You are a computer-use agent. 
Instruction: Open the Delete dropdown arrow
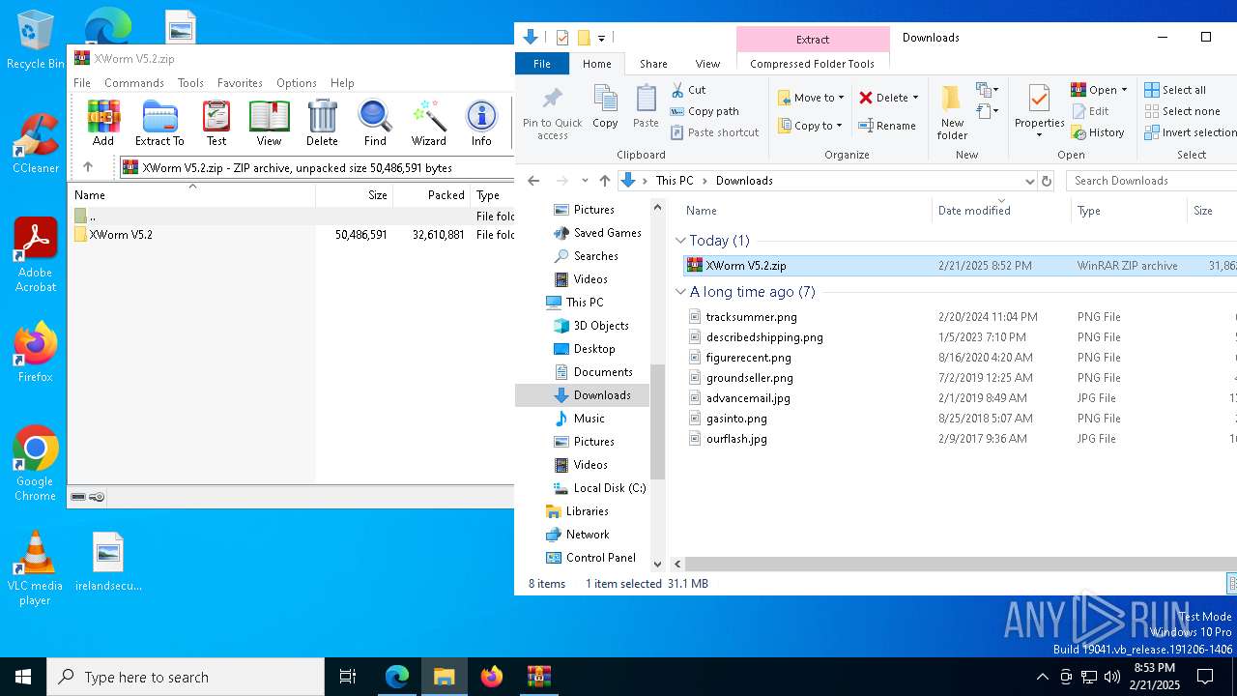pyautogui.click(x=915, y=98)
